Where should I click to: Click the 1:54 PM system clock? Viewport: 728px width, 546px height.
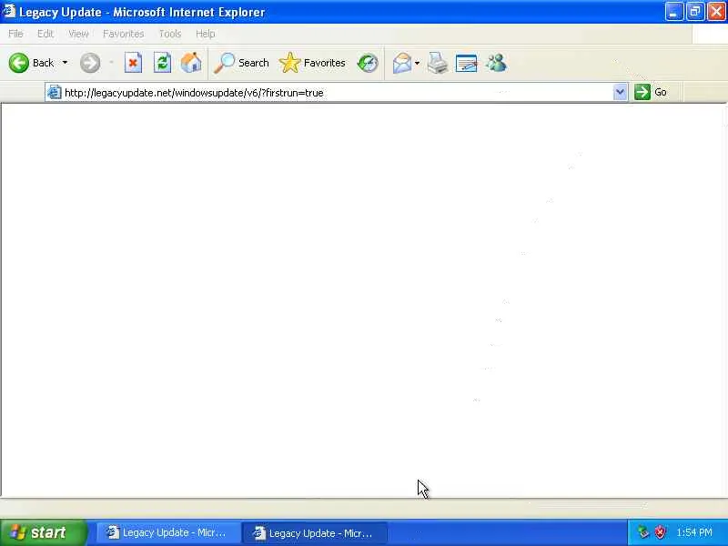pyautogui.click(x=694, y=532)
